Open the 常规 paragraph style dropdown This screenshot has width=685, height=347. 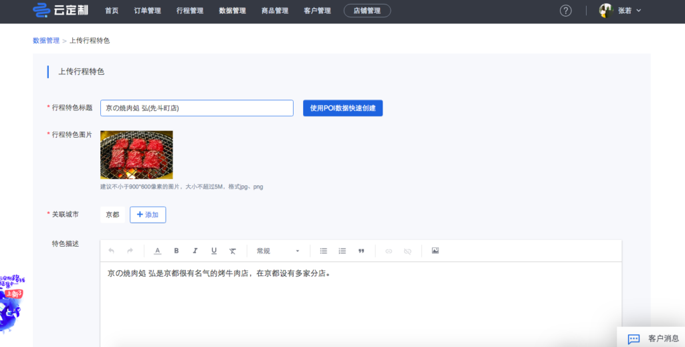(x=278, y=251)
